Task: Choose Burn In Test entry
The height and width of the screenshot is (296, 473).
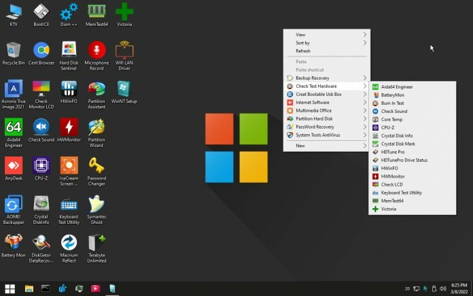Action: (412, 103)
